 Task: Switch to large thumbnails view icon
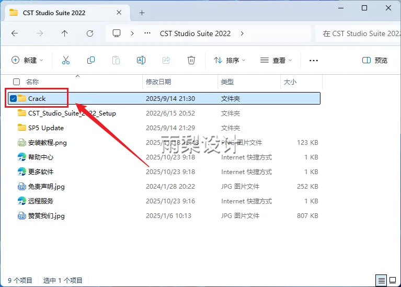click(x=393, y=281)
